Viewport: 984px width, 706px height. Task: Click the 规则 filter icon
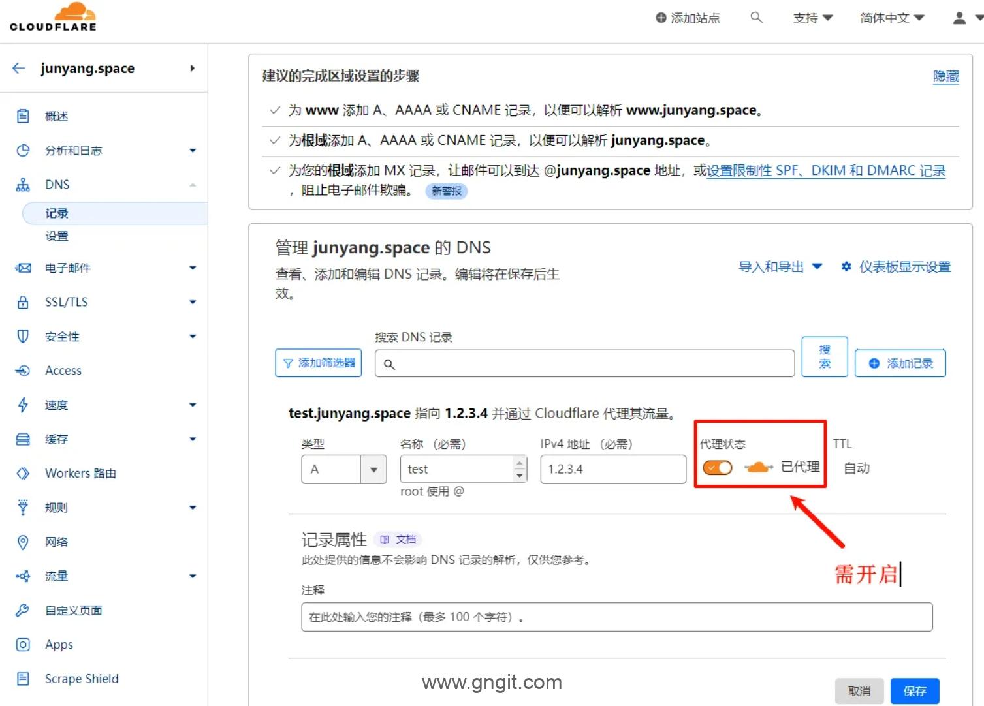point(23,507)
